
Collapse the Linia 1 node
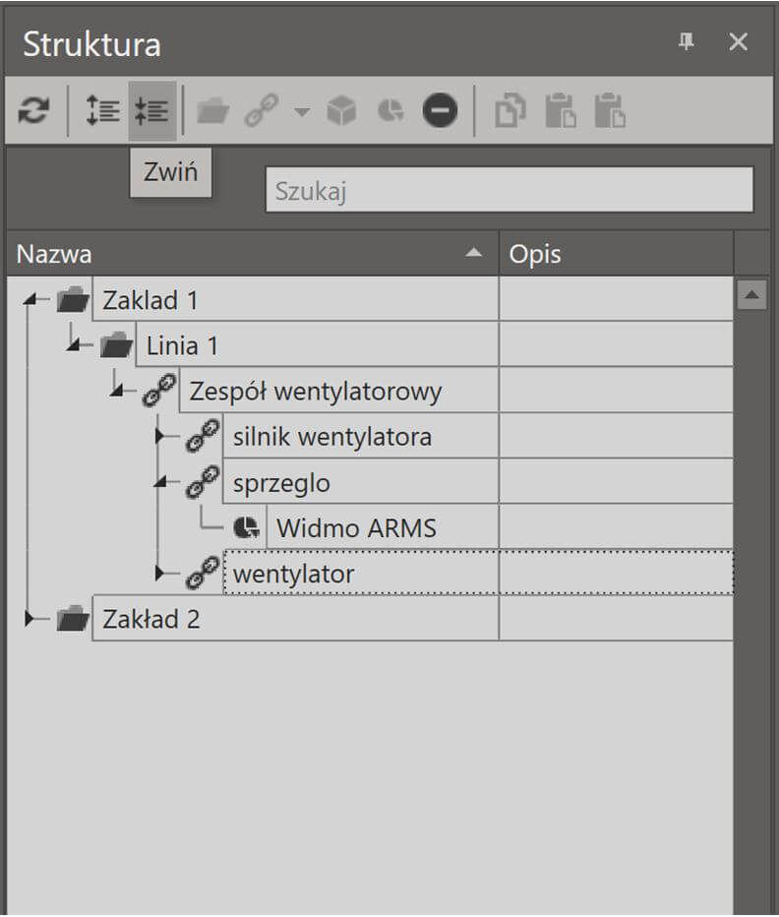pyautogui.click(x=73, y=345)
